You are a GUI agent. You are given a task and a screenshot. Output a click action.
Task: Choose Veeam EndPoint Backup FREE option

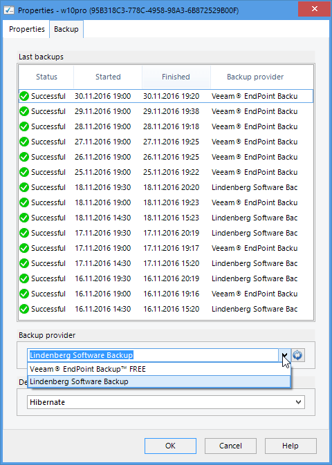(x=158, y=369)
